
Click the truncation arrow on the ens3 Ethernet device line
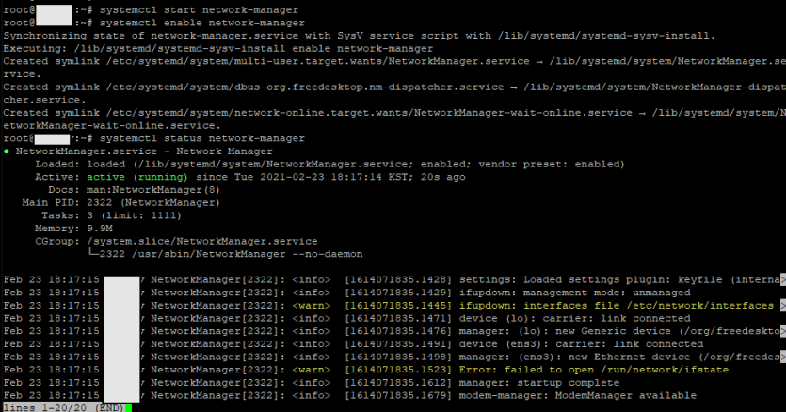click(783, 357)
